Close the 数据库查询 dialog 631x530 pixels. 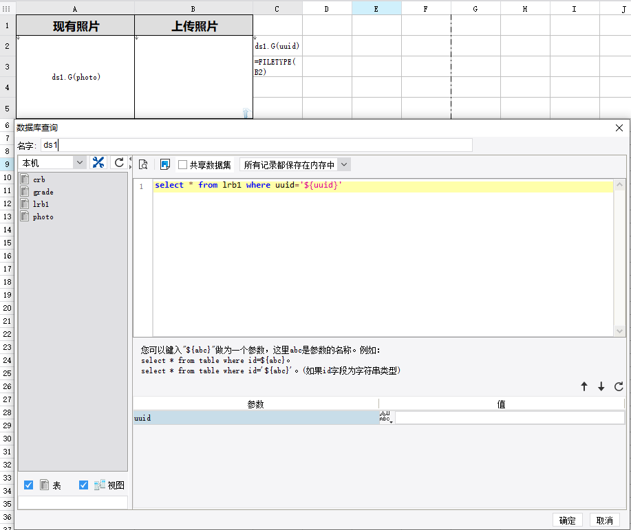click(x=619, y=128)
